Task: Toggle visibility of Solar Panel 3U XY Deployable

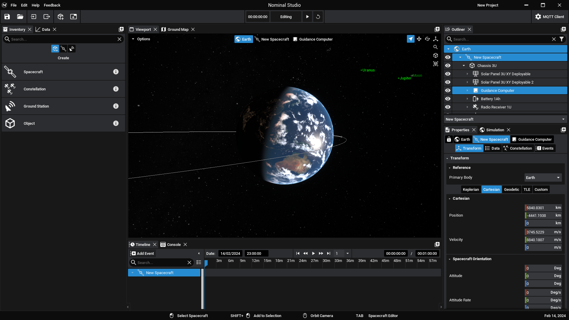Action: [448, 74]
